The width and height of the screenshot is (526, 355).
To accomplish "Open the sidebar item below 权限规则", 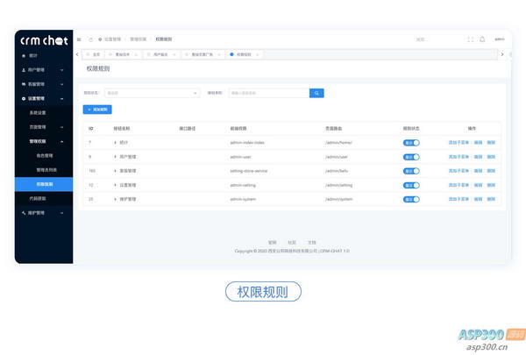I will [x=38, y=199].
